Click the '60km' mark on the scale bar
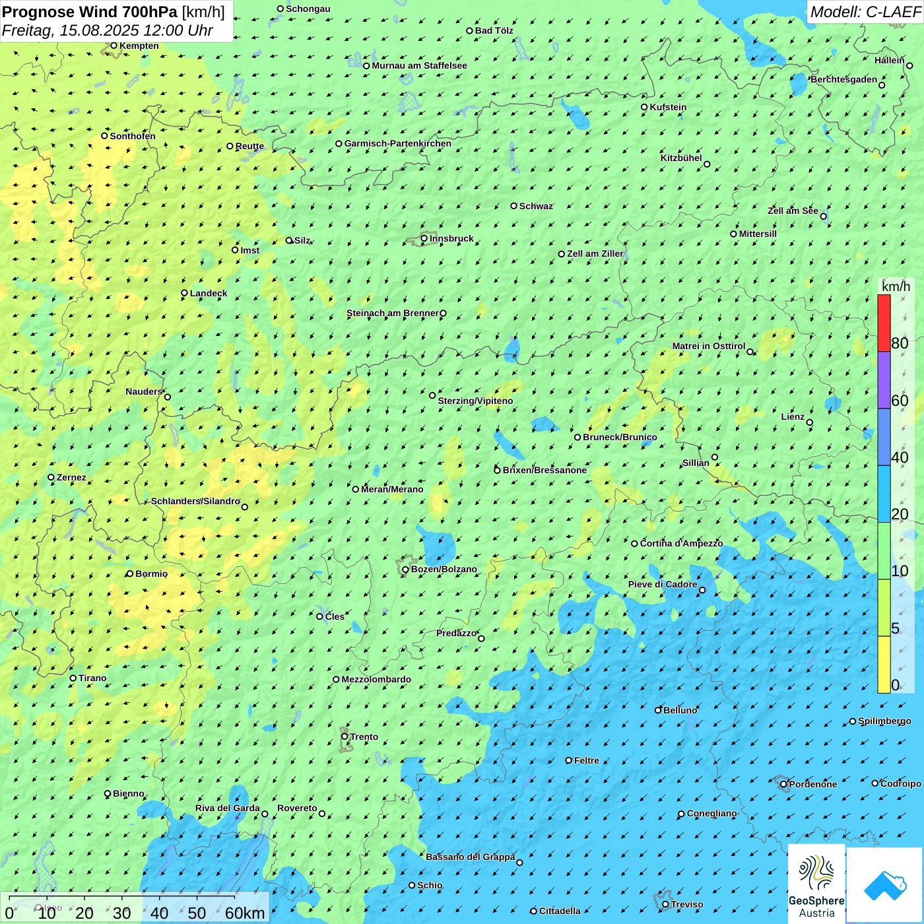Image resolution: width=924 pixels, height=924 pixels. click(x=245, y=913)
